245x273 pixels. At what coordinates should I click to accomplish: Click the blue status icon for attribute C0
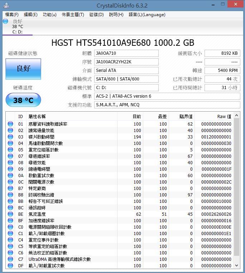10,227
